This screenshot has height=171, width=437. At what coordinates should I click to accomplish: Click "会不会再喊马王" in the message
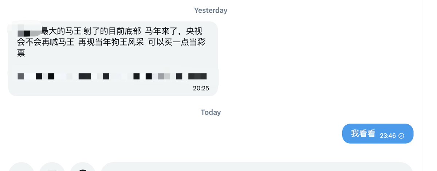pyautogui.click(x=46, y=42)
